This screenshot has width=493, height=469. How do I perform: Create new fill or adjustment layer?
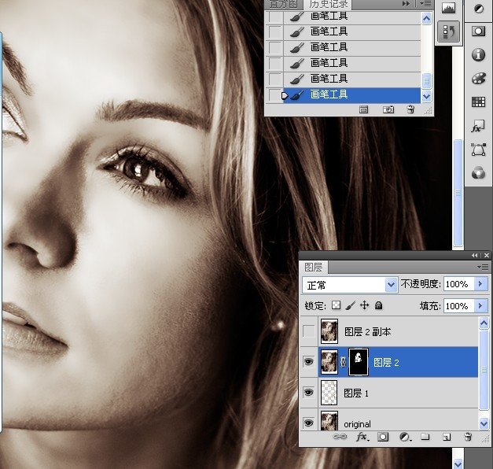point(405,437)
